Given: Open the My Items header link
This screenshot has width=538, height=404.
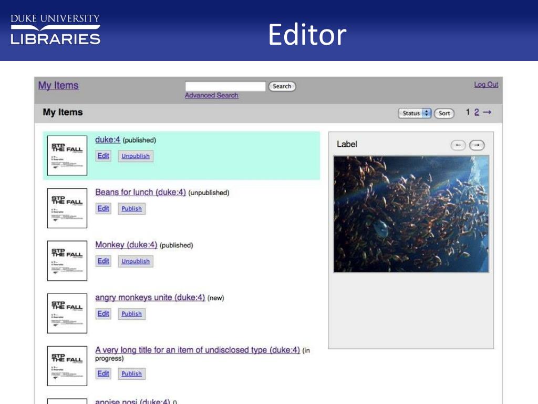Looking at the screenshot, I should 58,85.
